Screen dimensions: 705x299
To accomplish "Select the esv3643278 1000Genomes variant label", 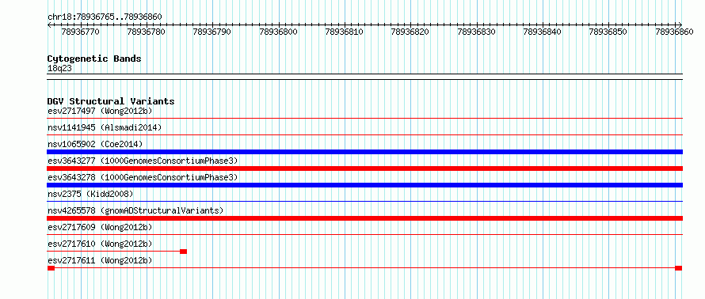I will pos(143,177).
